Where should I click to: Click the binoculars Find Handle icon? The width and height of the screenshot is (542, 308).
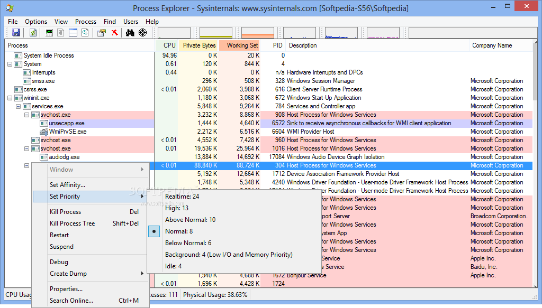point(130,32)
